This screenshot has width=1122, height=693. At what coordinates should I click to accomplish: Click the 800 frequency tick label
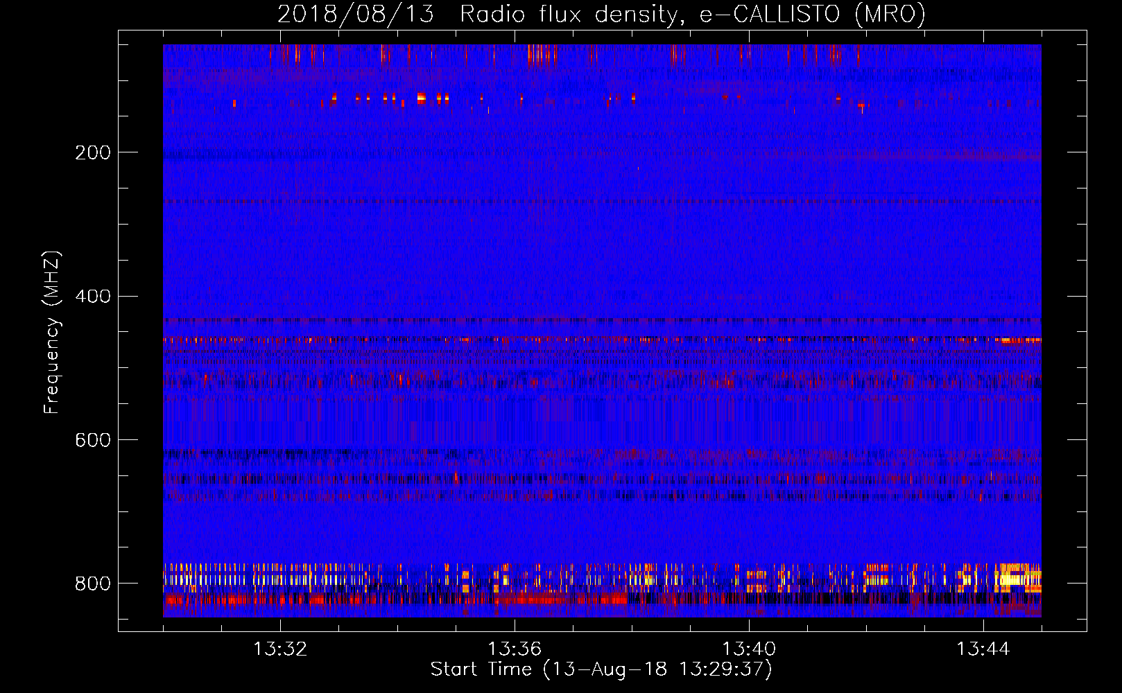pyautogui.click(x=93, y=584)
